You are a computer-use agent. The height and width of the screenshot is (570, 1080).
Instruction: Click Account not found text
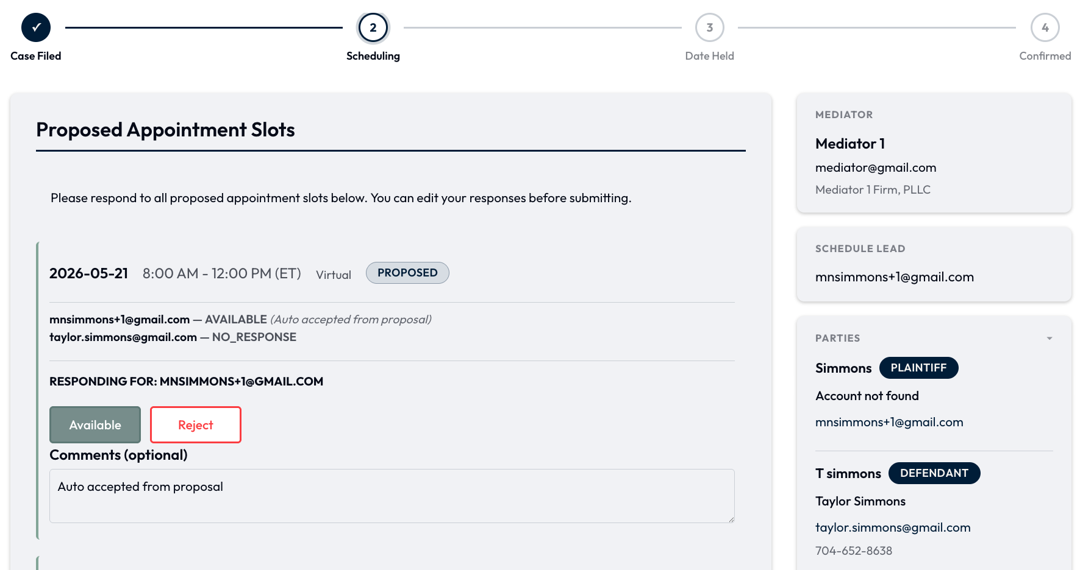tap(867, 396)
